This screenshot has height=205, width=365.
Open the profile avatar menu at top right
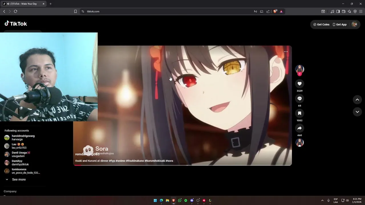pos(354,24)
